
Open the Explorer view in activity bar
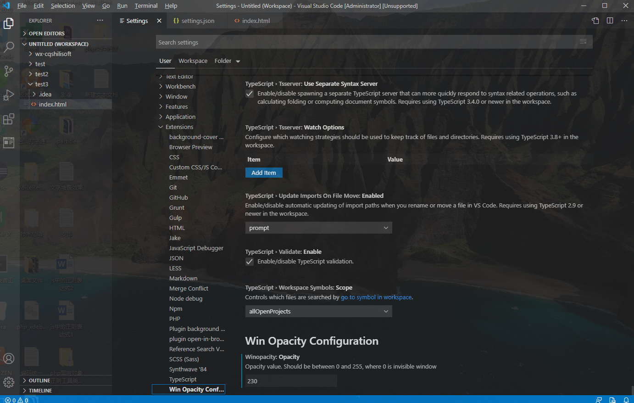[x=9, y=23]
